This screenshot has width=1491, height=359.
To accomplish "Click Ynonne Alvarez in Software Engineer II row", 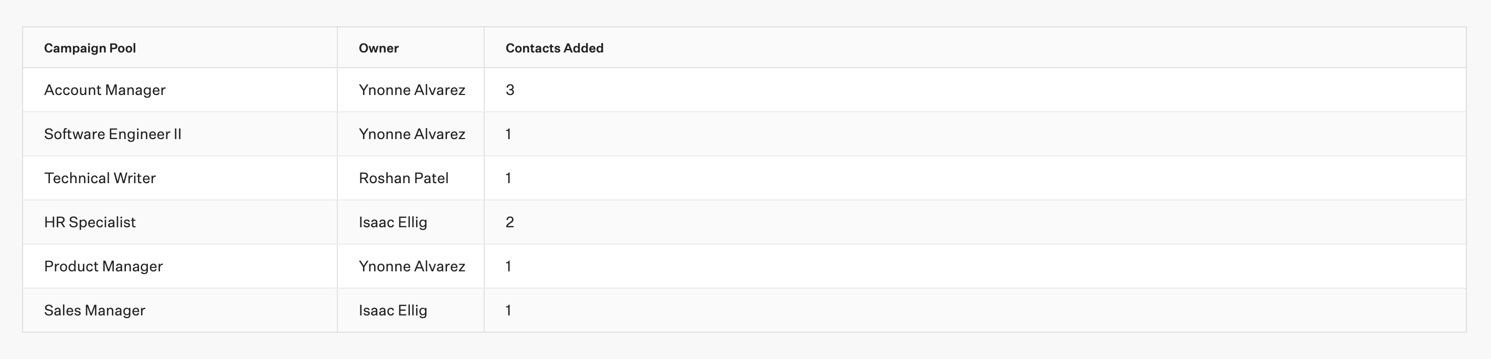I will point(411,134).
